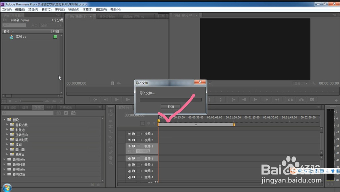Toggle eye visibility for 视频 2 track
340x192 pixels.
(129, 140)
